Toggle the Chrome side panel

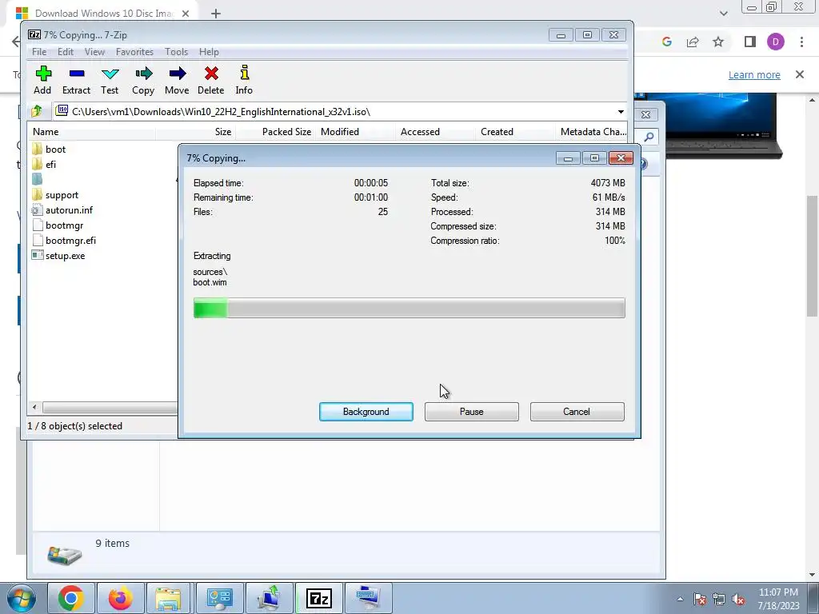click(750, 42)
